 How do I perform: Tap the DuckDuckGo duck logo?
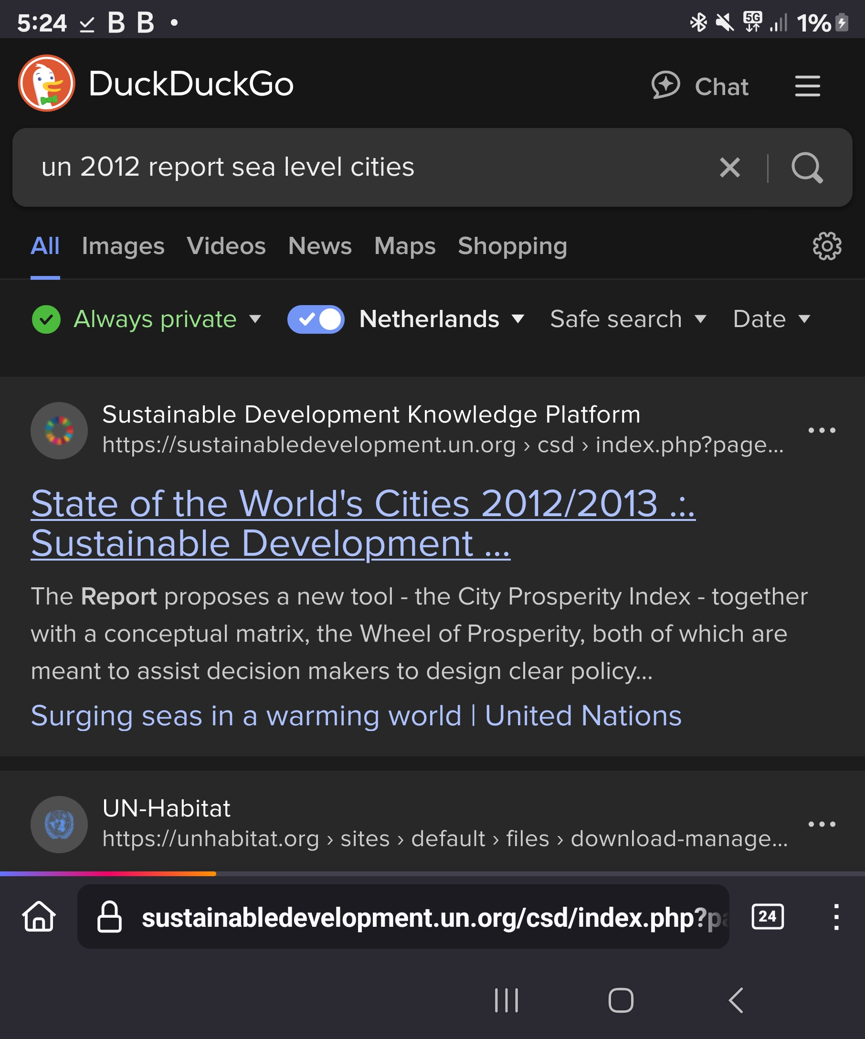(46, 83)
